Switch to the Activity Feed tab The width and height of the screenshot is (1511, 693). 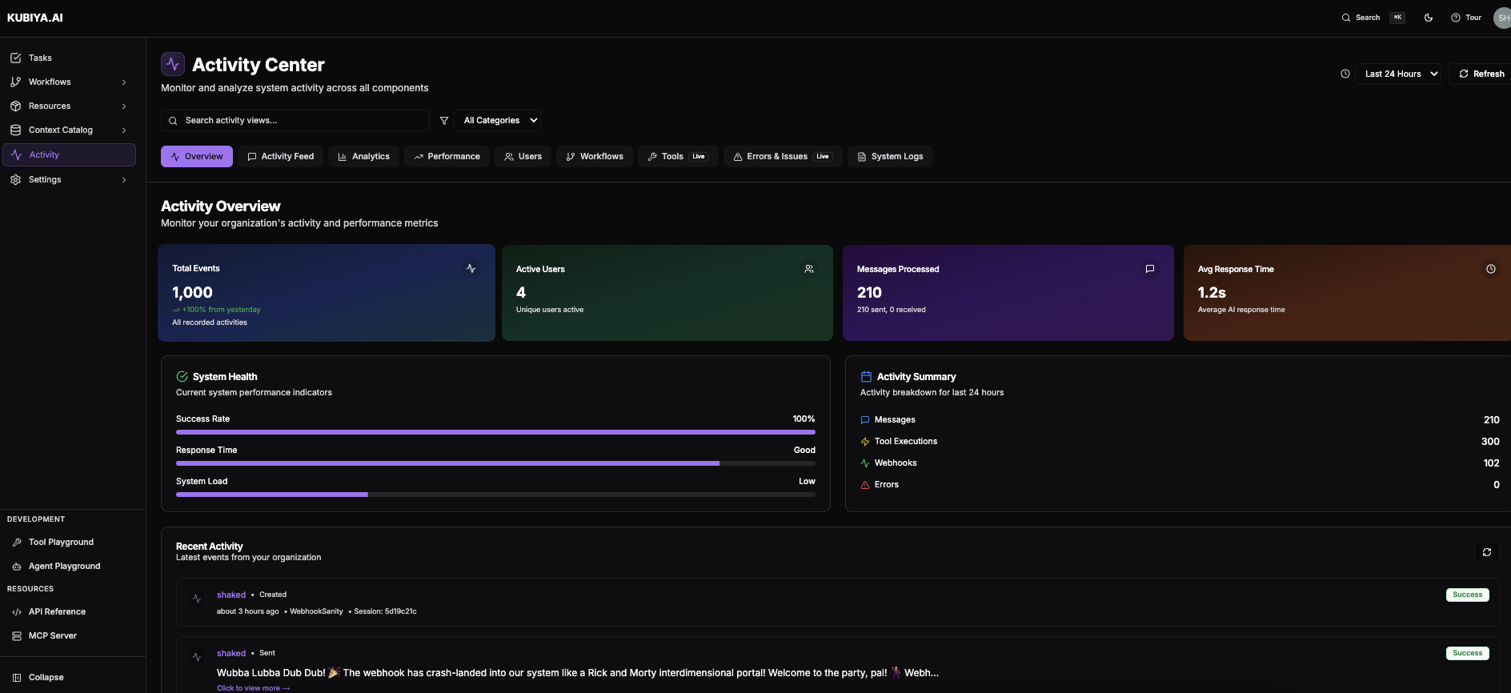[281, 156]
